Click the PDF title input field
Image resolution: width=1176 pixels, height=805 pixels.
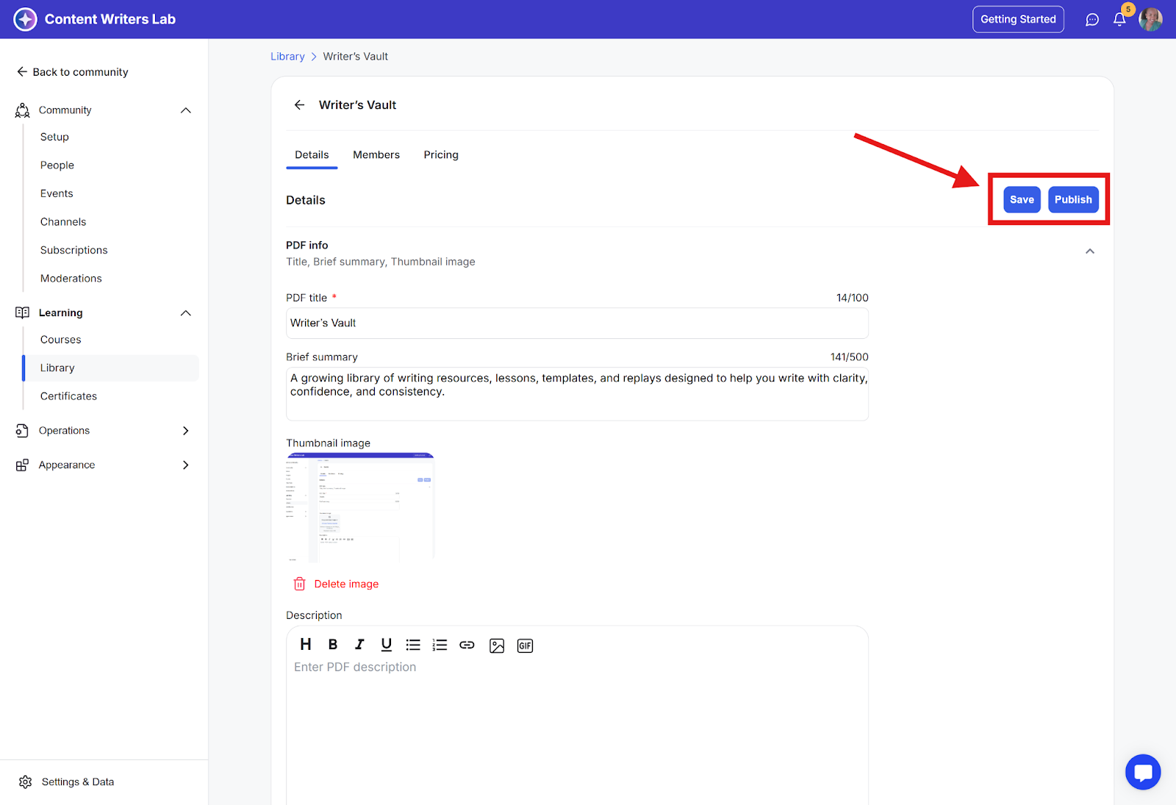[x=577, y=323]
